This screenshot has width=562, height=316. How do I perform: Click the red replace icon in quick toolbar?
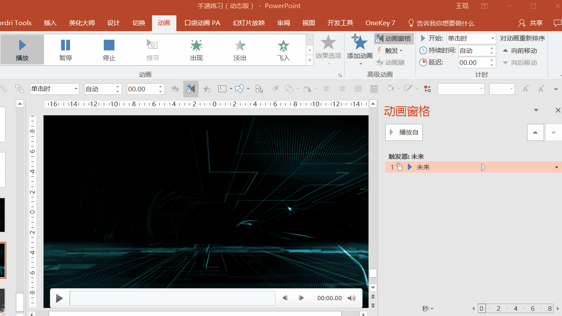click(427, 89)
